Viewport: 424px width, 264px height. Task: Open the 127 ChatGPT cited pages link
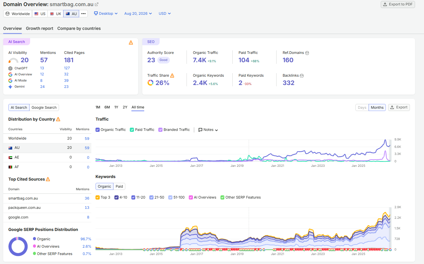tap(67, 68)
